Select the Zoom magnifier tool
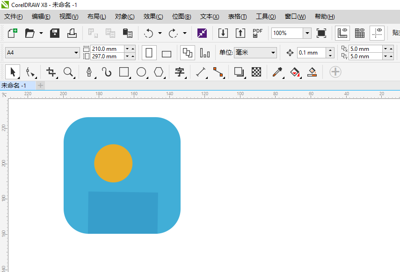Image resolution: width=400 pixels, height=272 pixels. tap(68, 72)
